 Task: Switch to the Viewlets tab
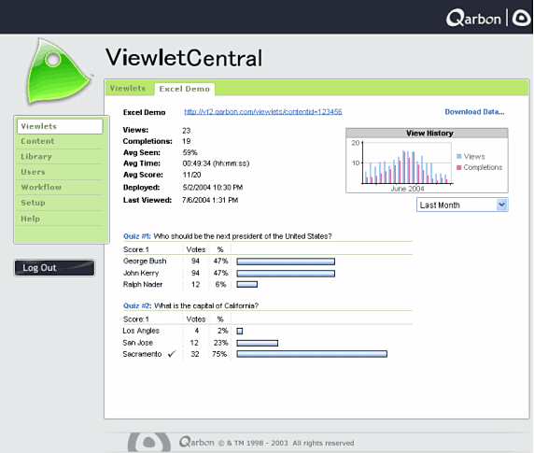[128, 88]
